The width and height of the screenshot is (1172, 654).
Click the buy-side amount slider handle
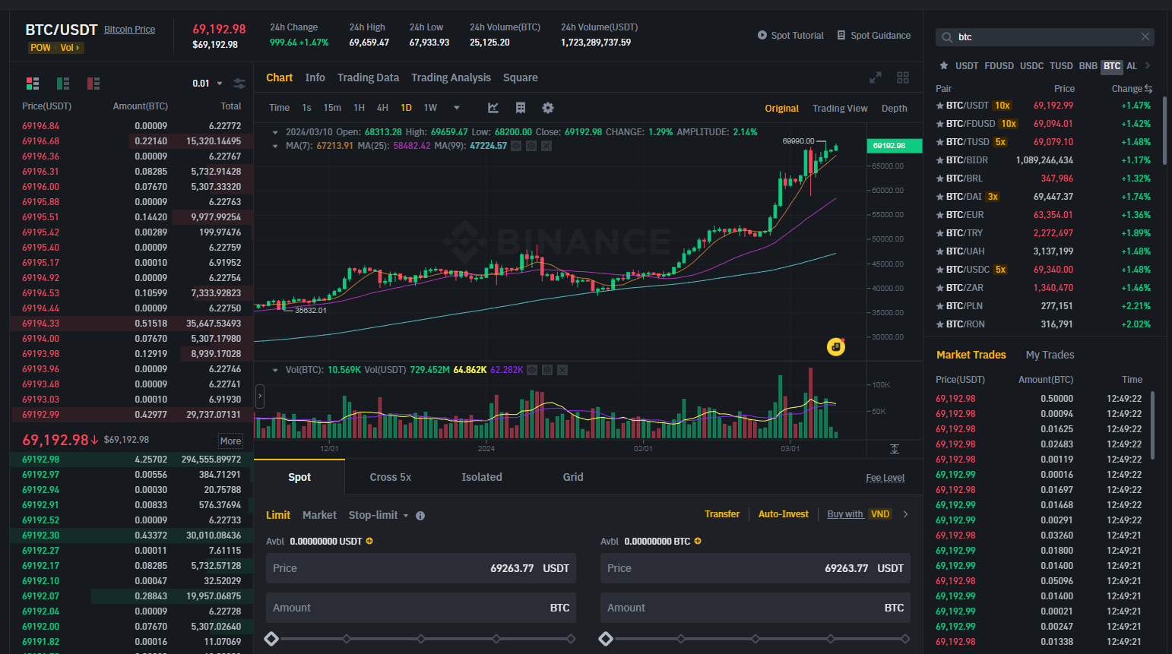[271, 639]
